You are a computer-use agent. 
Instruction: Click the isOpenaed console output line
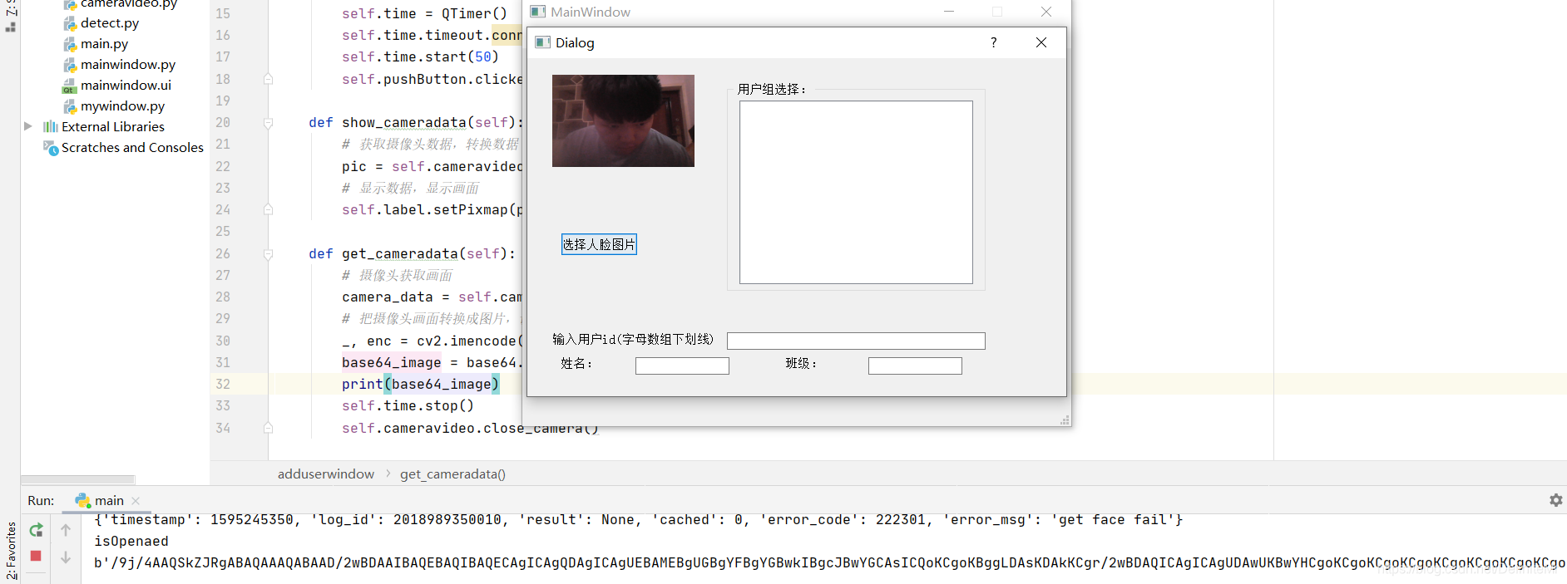point(131,541)
